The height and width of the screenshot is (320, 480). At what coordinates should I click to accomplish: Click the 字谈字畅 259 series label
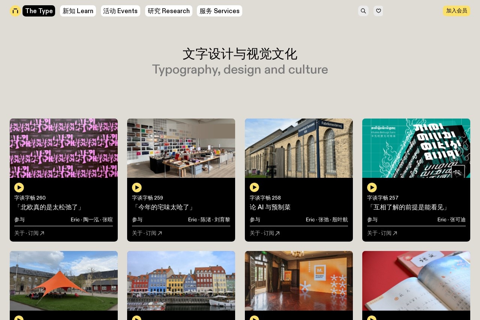pos(147,198)
